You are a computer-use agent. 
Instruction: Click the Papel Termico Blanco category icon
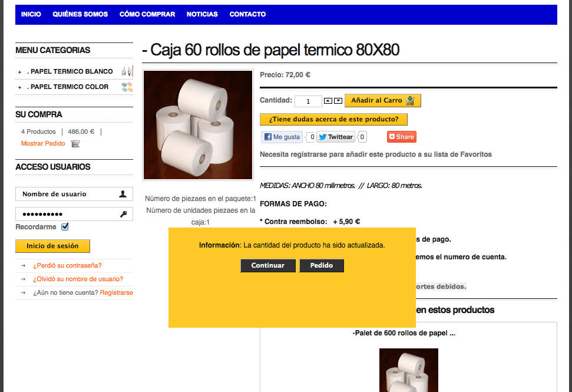tap(127, 71)
